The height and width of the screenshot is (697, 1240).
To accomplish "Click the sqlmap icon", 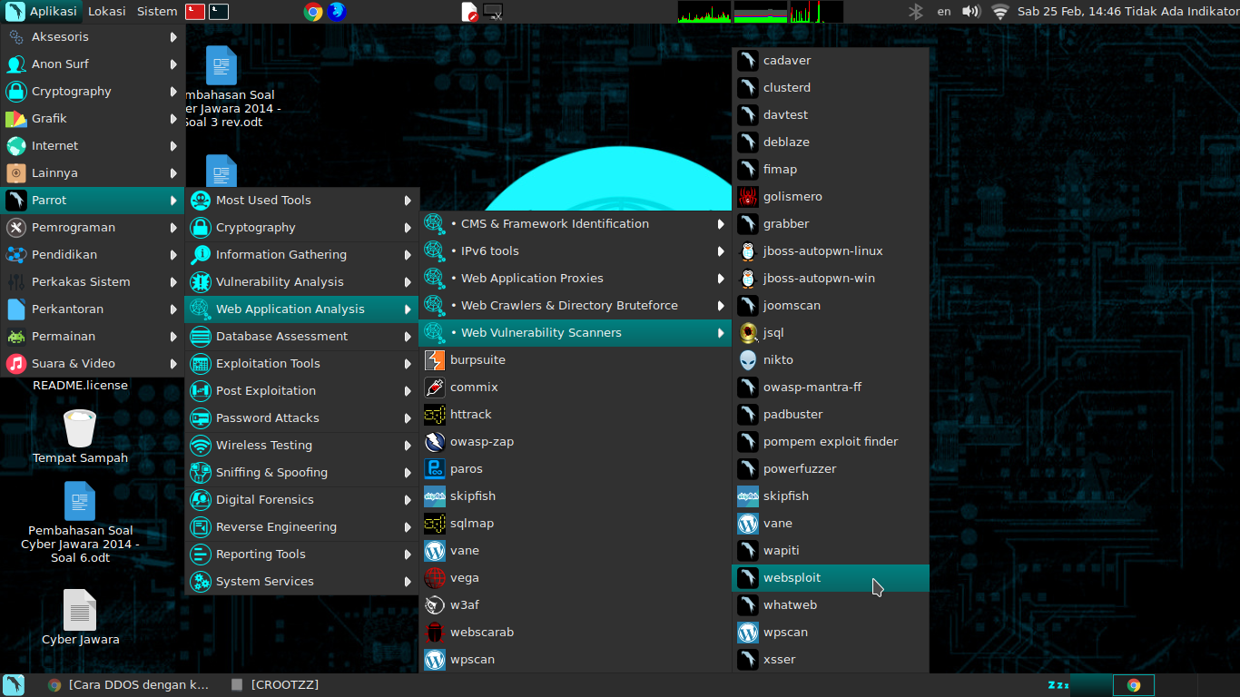I will pyautogui.click(x=435, y=524).
